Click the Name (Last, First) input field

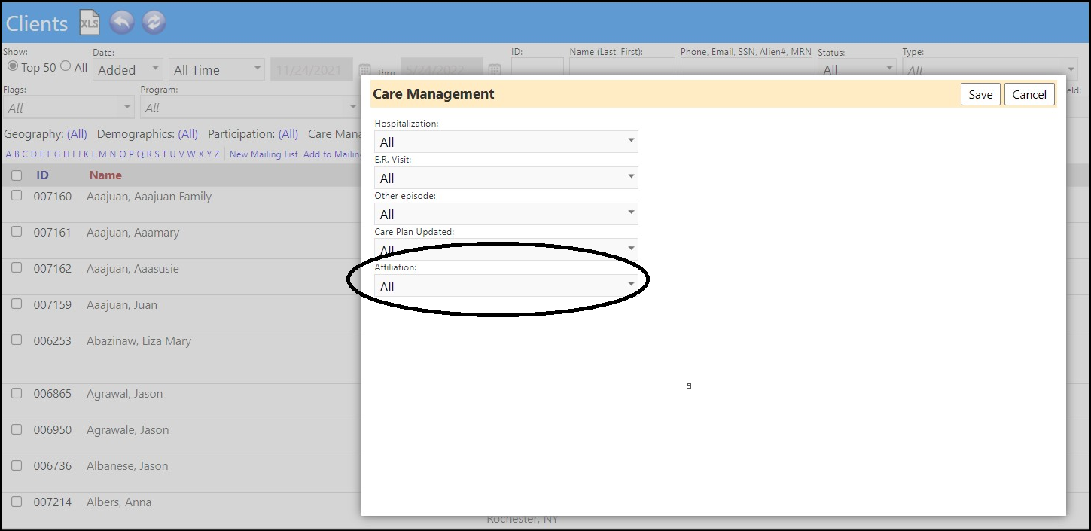622,66
